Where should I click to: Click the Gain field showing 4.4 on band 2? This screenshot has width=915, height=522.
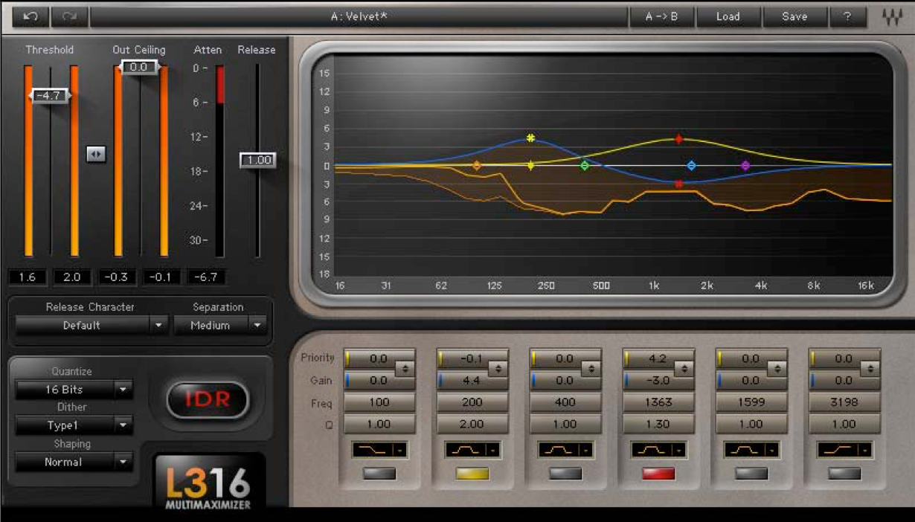coord(472,381)
